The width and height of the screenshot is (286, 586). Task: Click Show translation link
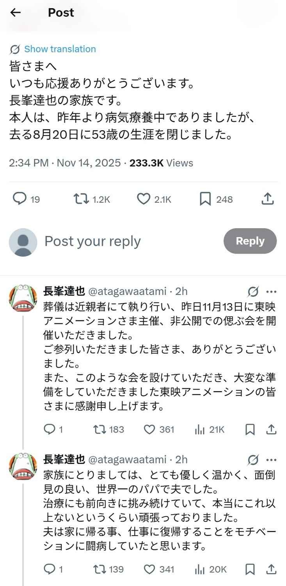[60, 49]
